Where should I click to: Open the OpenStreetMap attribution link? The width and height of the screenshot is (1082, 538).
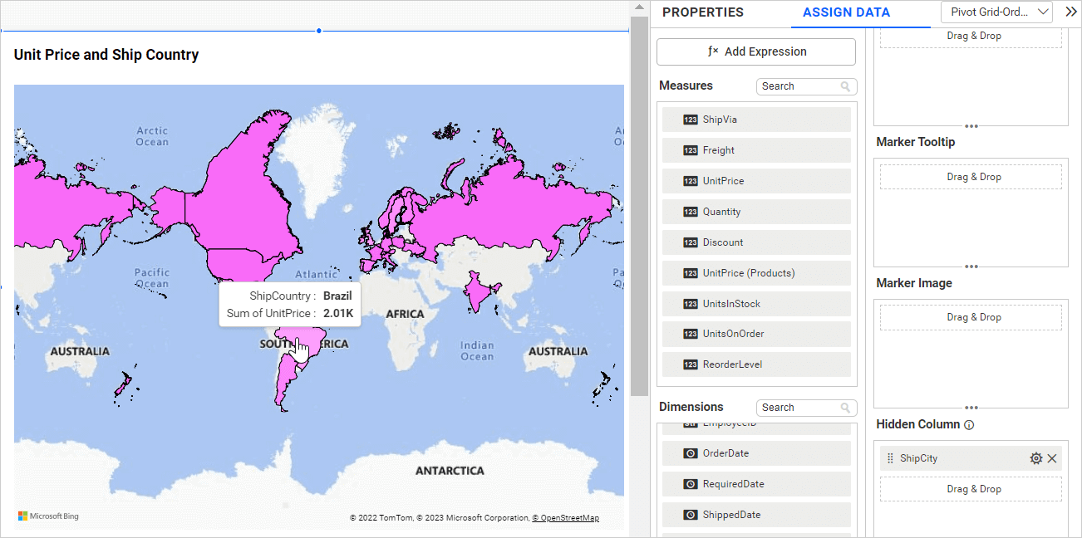click(x=568, y=518)
